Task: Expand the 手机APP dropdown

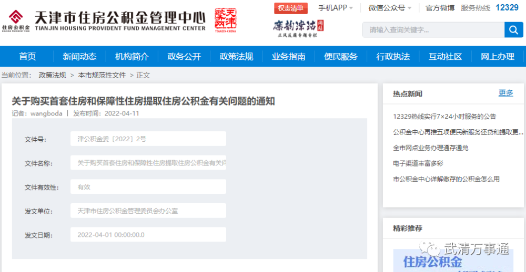Action: pyautogui.click(x=336, y=8)
